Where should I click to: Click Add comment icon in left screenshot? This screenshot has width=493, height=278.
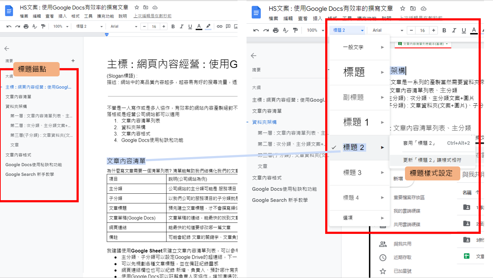[228, 27]
